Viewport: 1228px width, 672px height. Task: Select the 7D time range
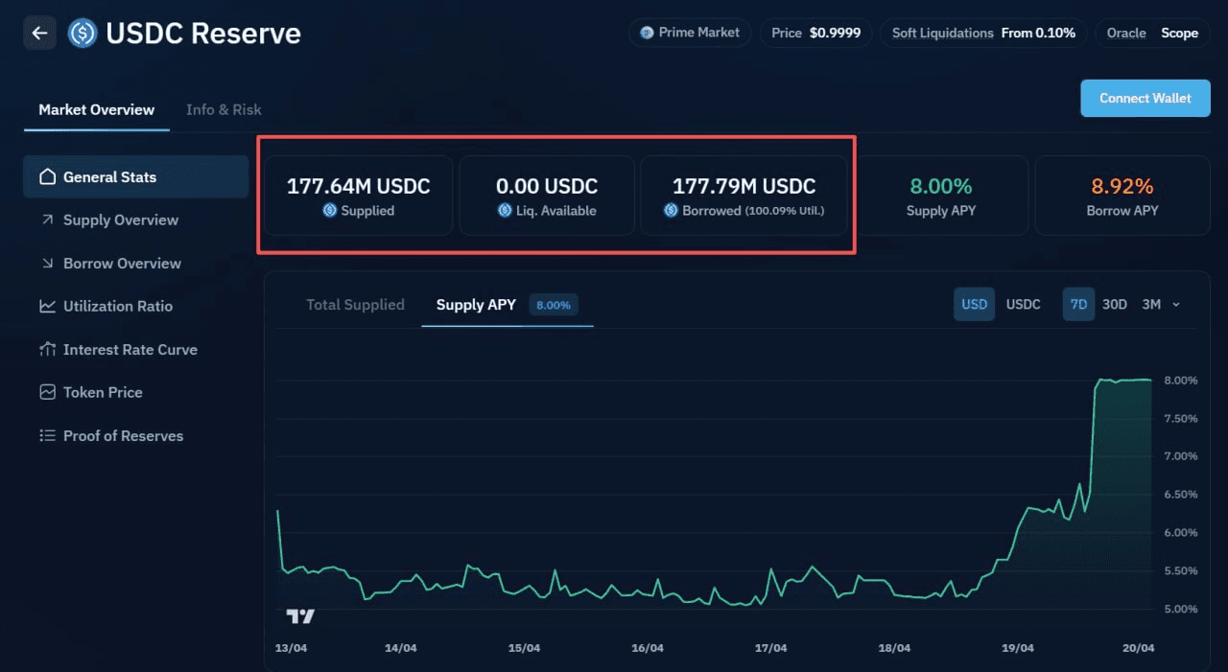pos(1078,305)
